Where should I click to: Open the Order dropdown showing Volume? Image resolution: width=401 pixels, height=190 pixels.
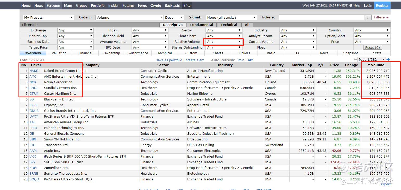(x=129, y=17)
